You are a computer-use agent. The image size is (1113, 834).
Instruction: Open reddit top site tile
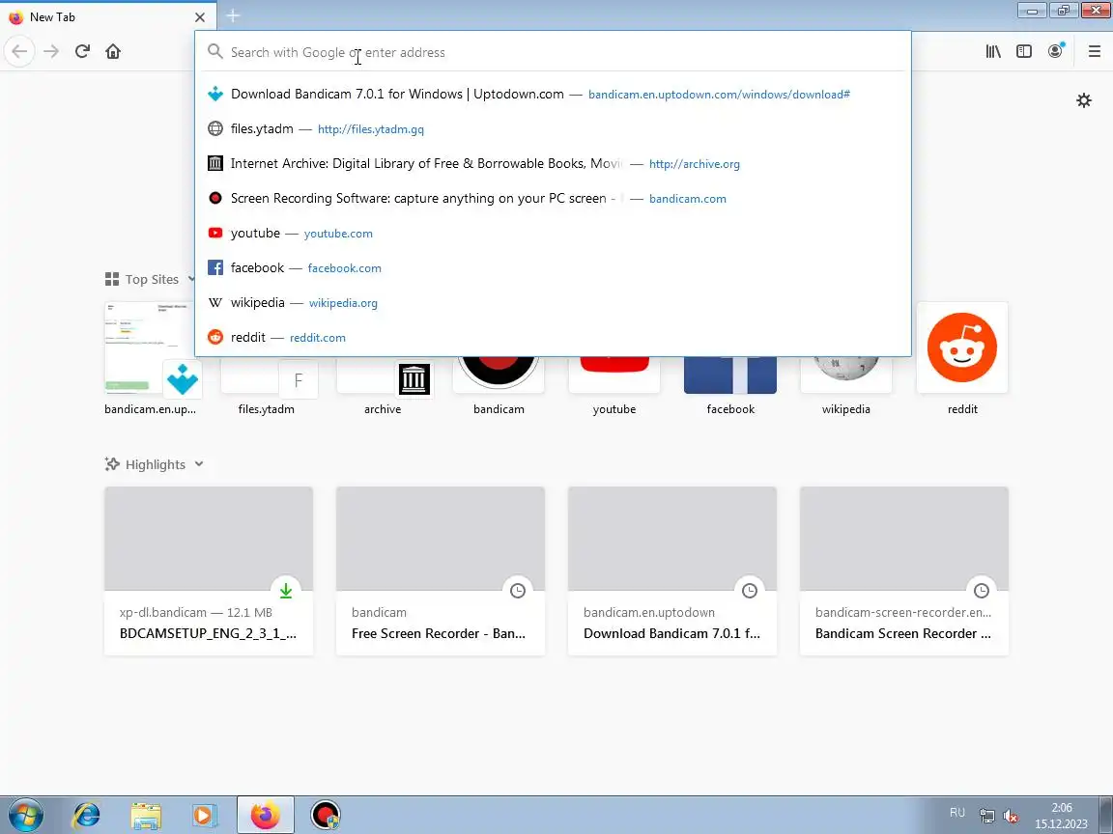coord(962,359)
